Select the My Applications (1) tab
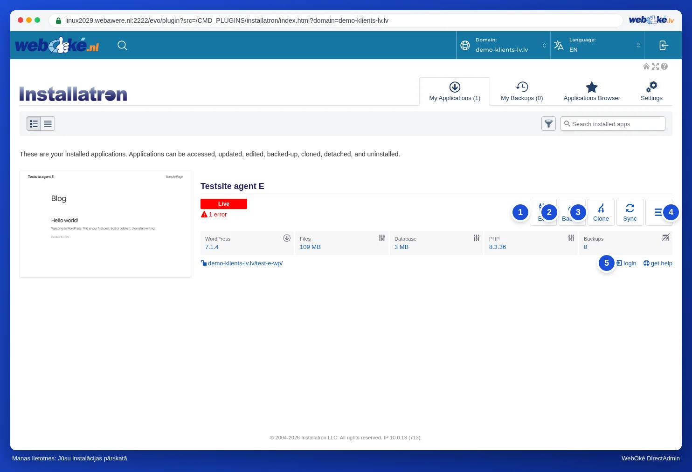 455,92
